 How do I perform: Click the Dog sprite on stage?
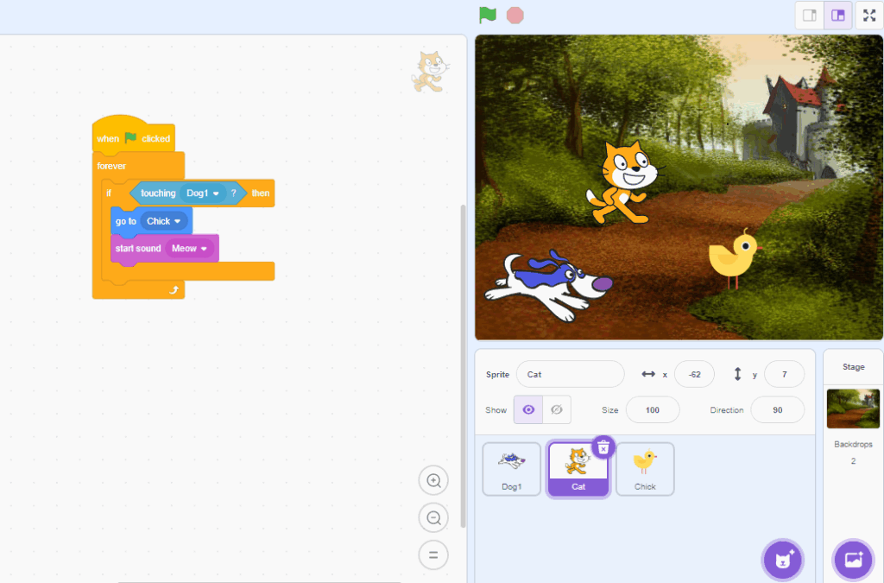(x=548, y=286)
